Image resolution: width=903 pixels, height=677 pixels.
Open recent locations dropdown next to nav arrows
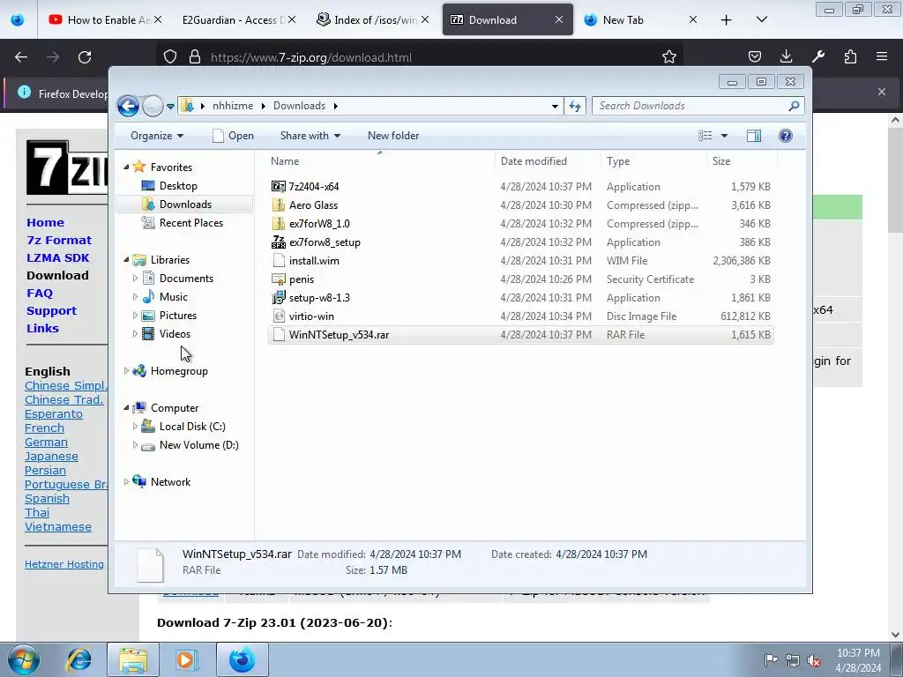coord(170,107)
